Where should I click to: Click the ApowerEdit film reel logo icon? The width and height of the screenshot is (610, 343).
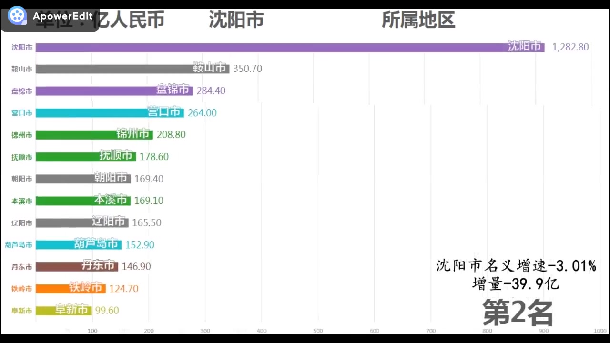click(x=18, y=16)
